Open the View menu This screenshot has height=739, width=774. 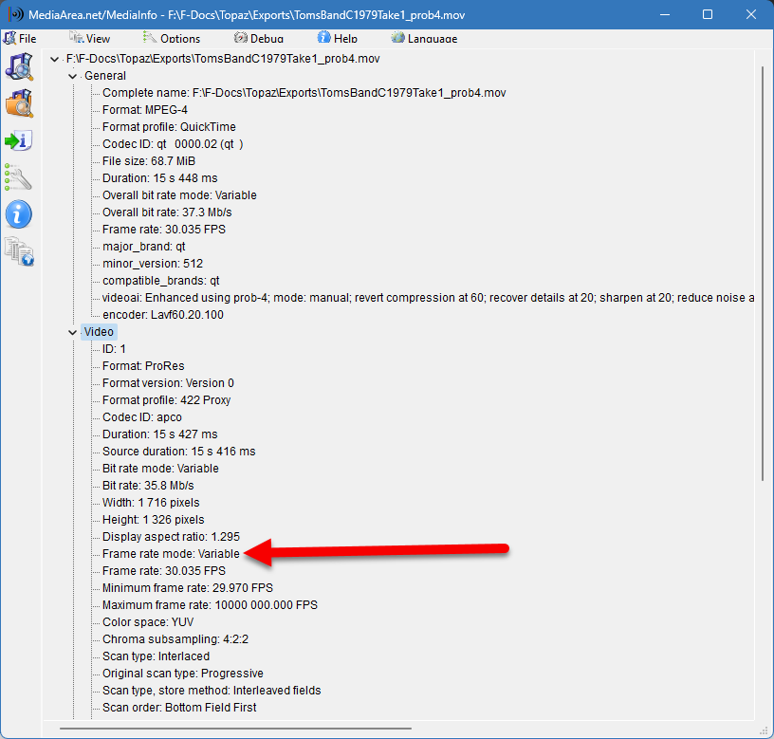point(90,38)
